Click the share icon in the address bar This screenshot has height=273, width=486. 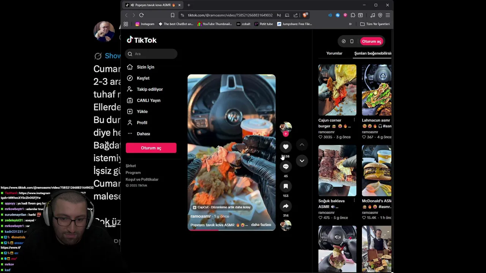295,15
